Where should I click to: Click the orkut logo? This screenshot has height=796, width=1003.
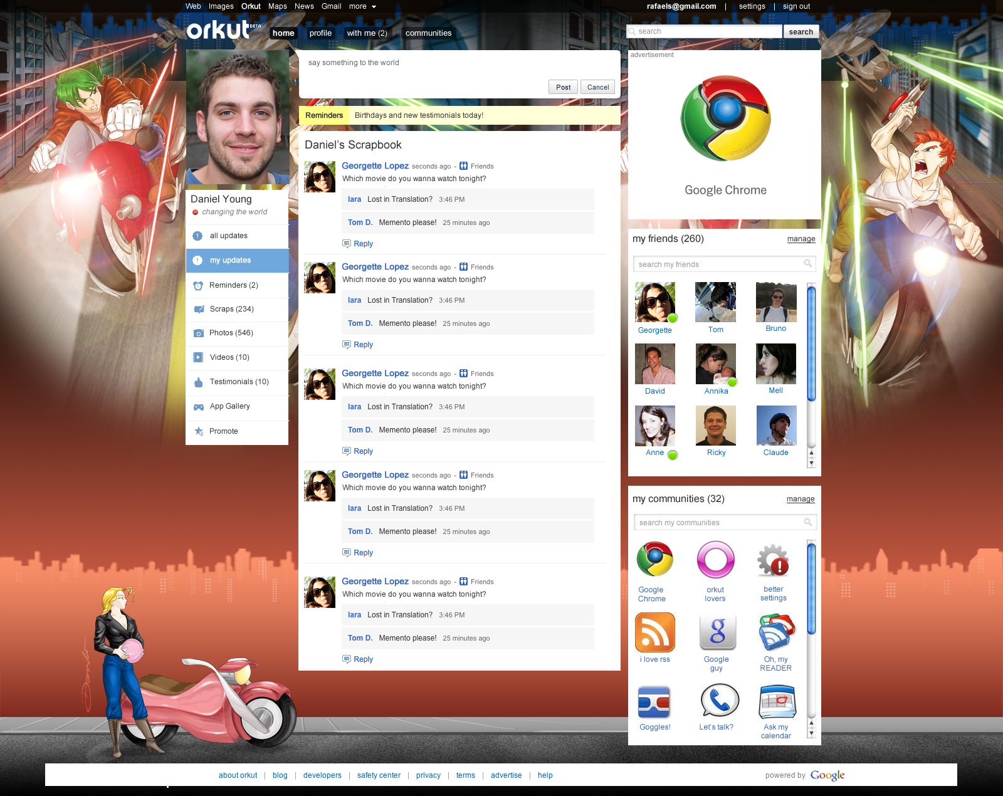223,29
